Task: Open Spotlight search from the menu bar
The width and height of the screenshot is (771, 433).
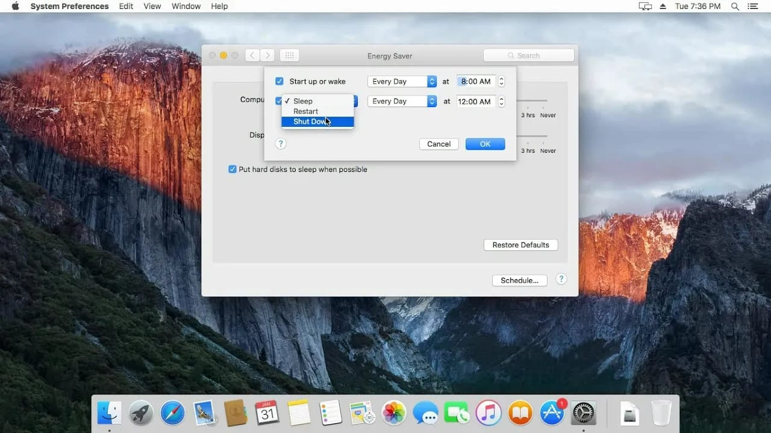Action: point(735,6)
